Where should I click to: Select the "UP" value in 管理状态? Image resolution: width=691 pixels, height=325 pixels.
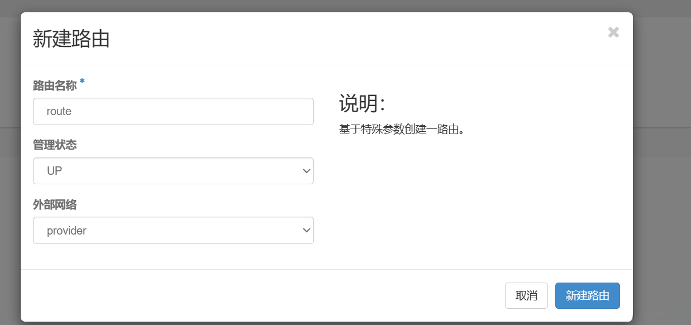click(x=55, y=171)
